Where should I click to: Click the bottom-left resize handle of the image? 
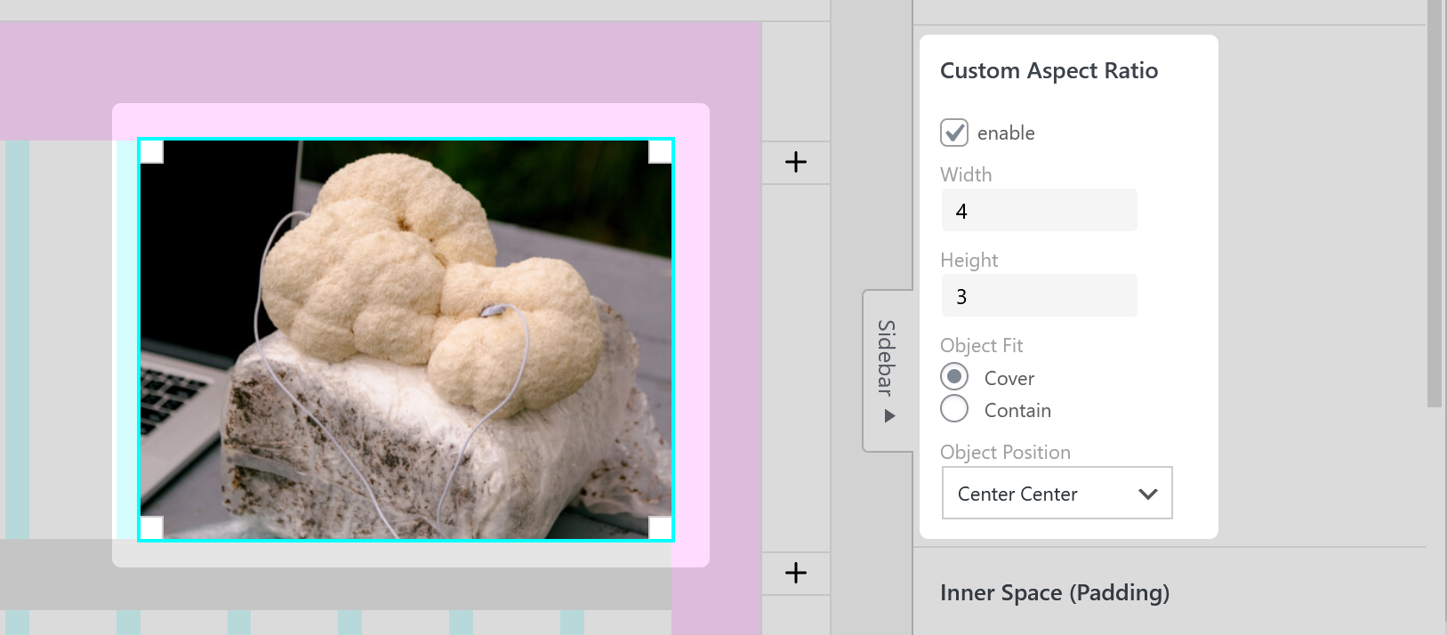[152, 527]
